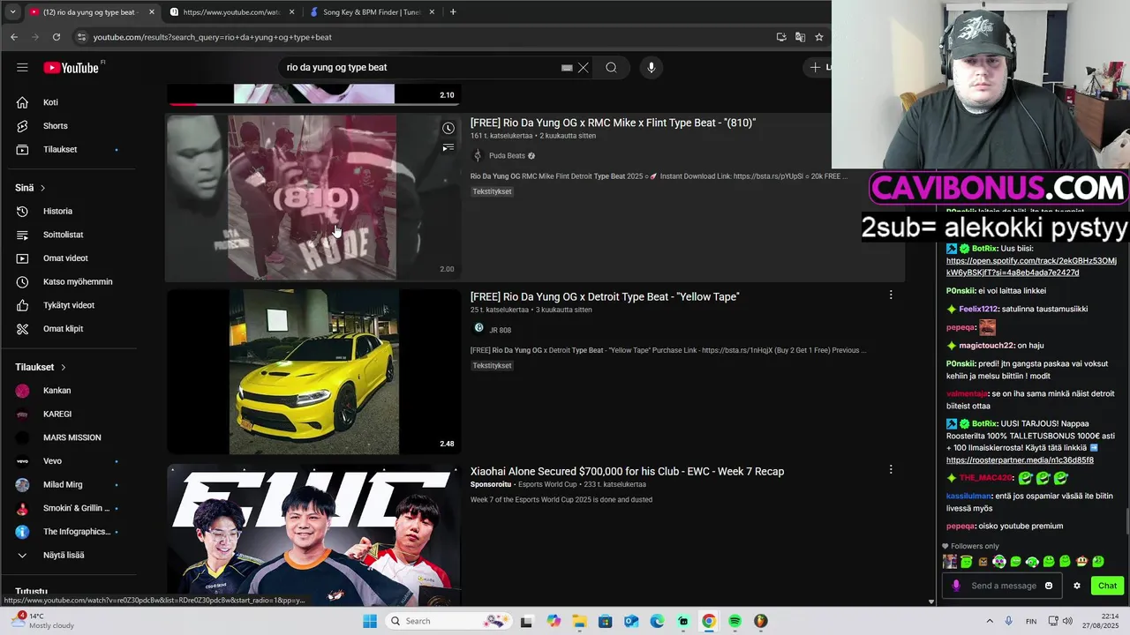Open the "Yellow Tape" type beat title
Image resolution: width=1130 pixels, height=635 pixels.
click(x=605, y=296)
